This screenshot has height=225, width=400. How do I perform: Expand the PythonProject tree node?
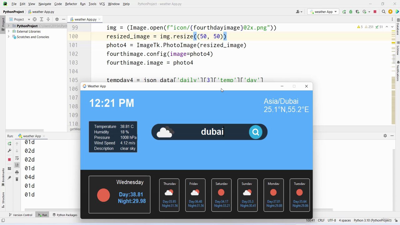(8, 26)
